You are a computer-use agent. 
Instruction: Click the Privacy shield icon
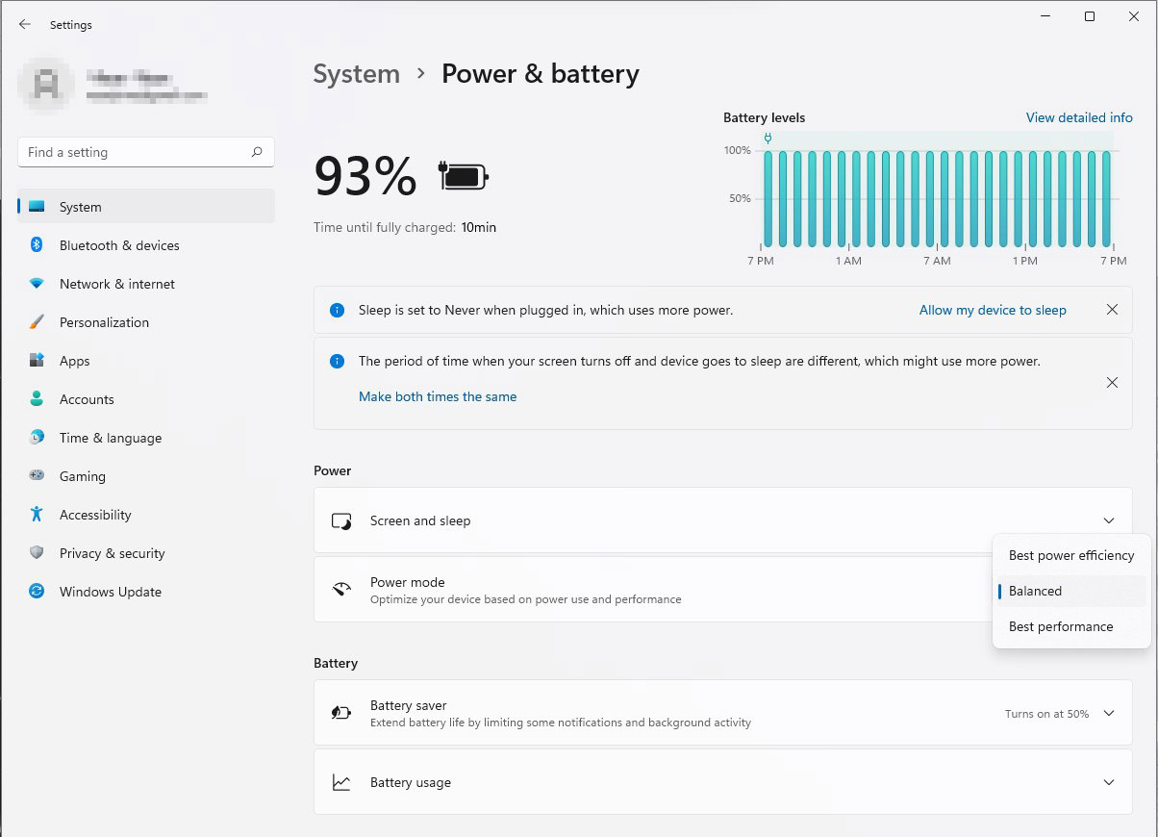(37, 553)
